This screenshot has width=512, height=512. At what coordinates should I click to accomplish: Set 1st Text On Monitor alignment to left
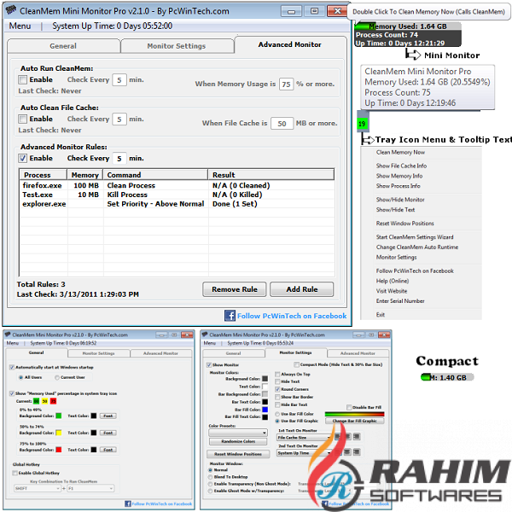coord(338,437)
